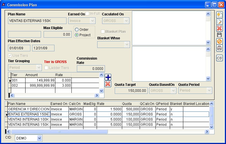Click the Plan Name column header in the bottom grid

point(28,104)
